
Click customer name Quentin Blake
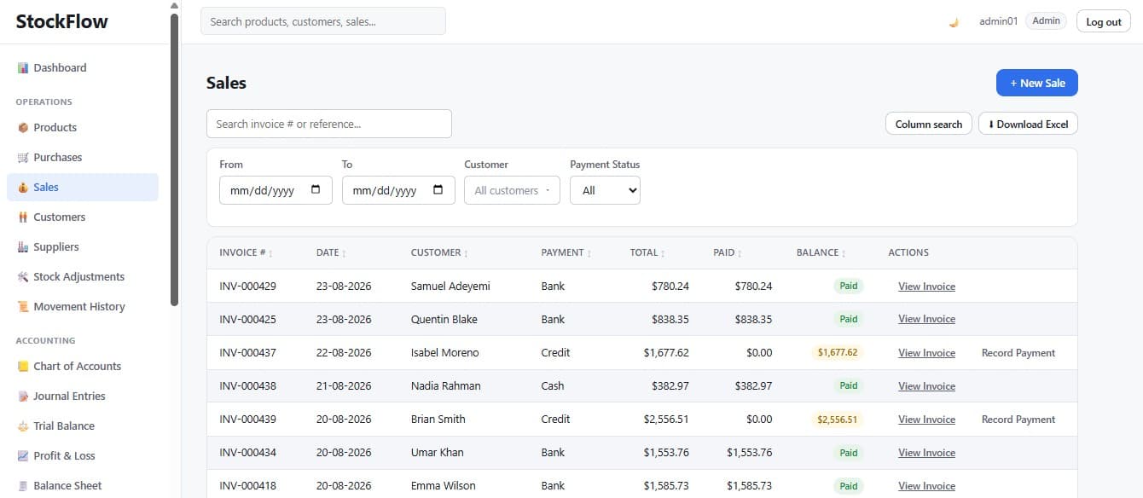(x=444, y=320)
